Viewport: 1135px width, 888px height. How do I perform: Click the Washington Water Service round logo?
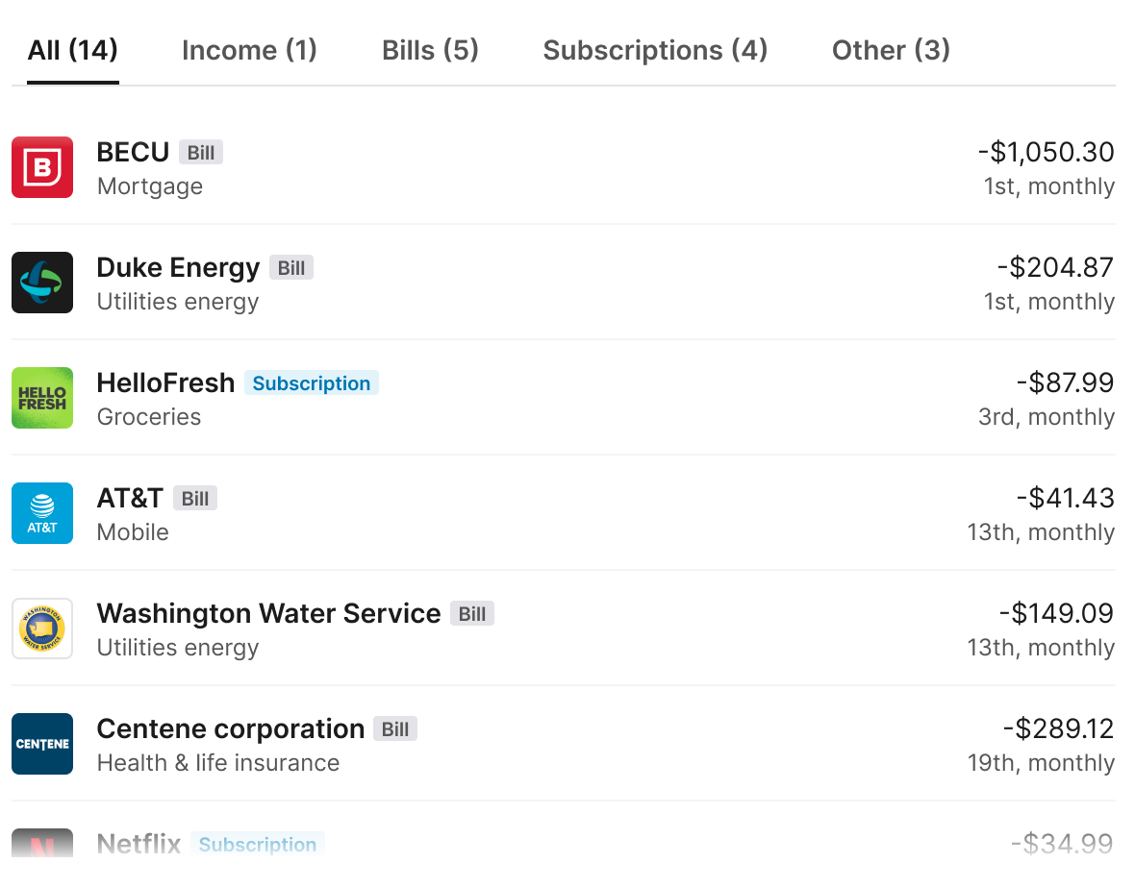pos(42,629)
